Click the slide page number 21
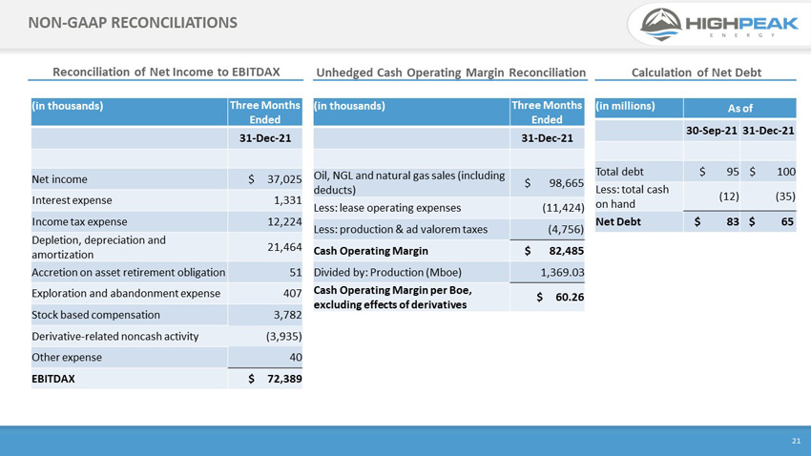 point(796,441)
